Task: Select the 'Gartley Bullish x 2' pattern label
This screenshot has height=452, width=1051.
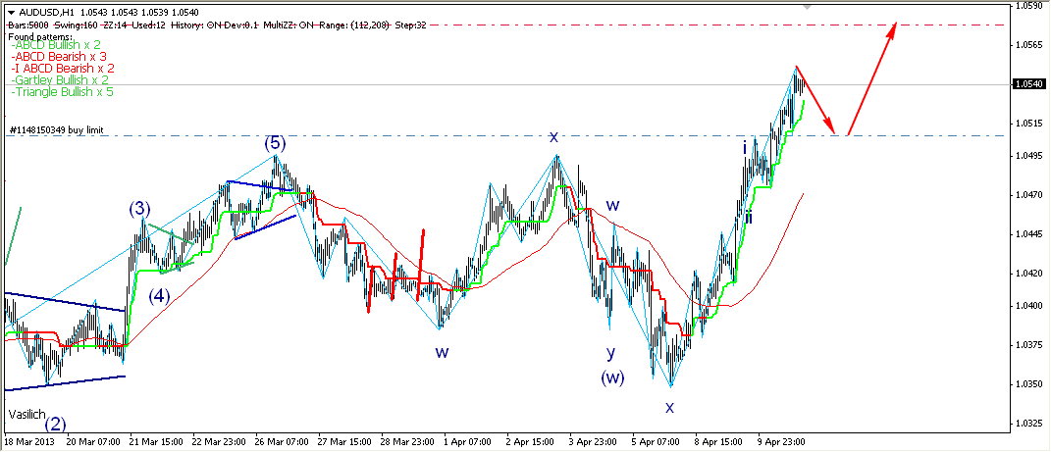Action: [59, 80]
